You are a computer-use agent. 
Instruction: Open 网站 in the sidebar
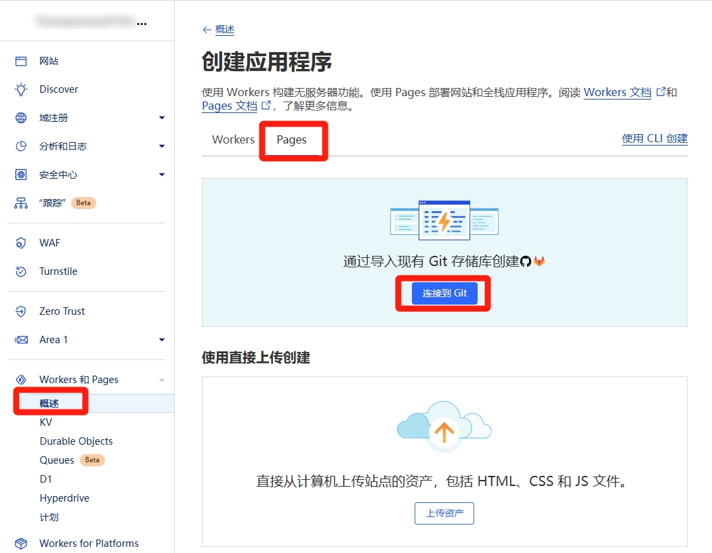[x=49, y=61]
